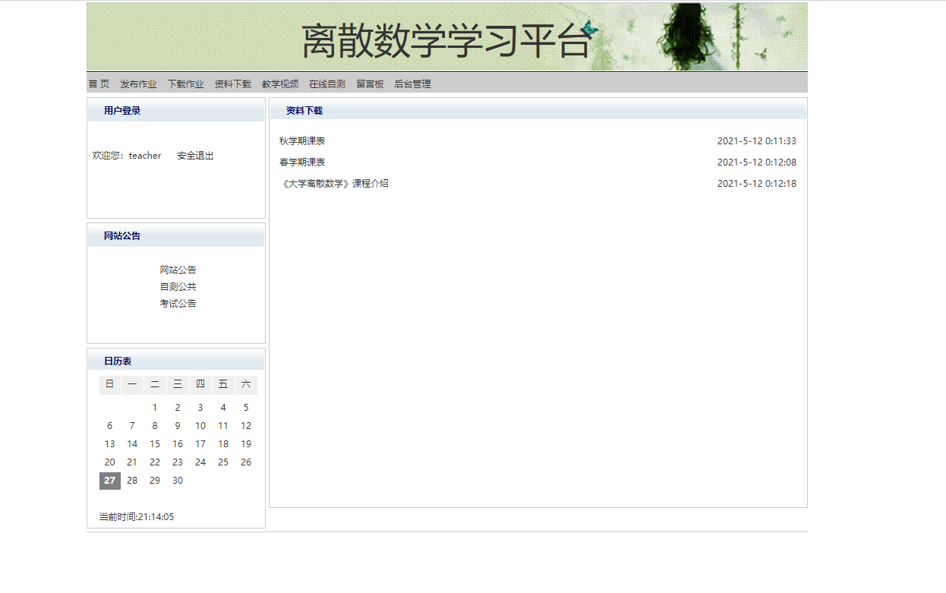Click day 15 in the calendar table
The height and width of the screenshot is (593, 946).
coord(155,443)
